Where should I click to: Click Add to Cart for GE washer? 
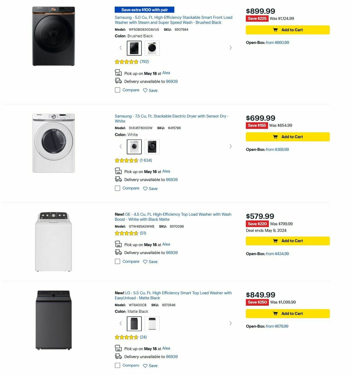[x=288, y=241]
